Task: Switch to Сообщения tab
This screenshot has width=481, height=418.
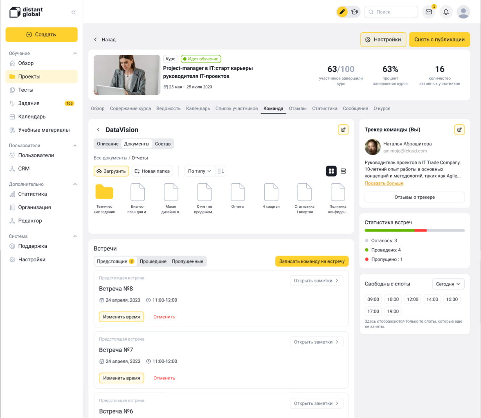Action: click(x=355, y=108)
